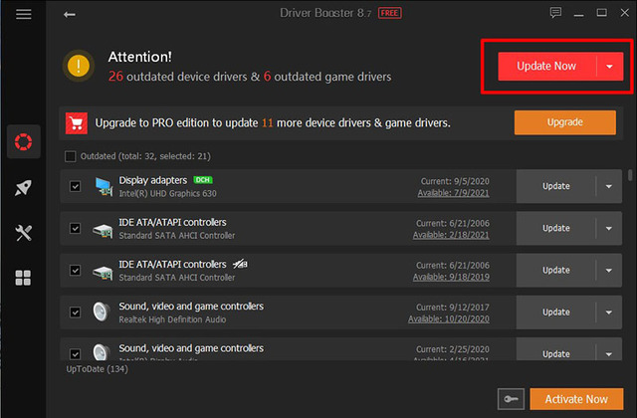The height and width of the screenshot is (418, 637).
Task: Open the feedback chat icon
Action: click(x=555, y=13)
